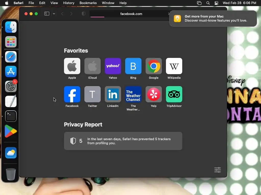Viewport: 261px width, 195px height.
Task: Open the View menu
Action: click(x=54, y=3)
